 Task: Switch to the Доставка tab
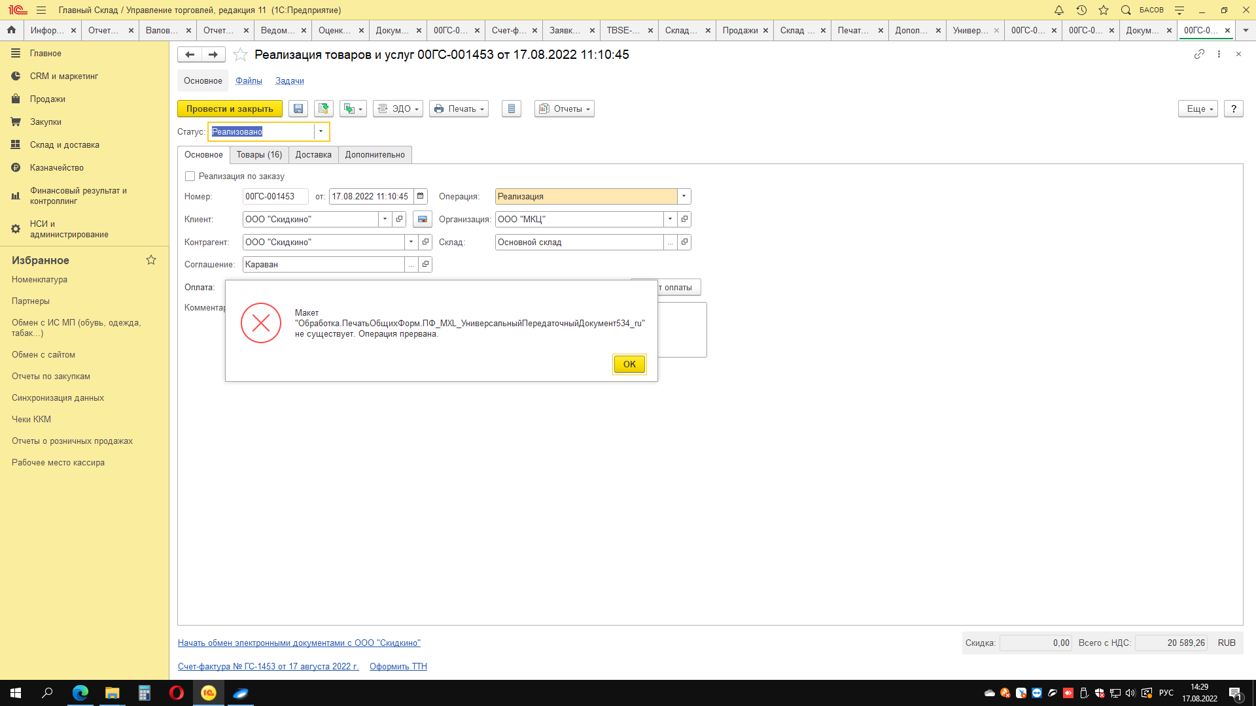click(x=313, y=154)
